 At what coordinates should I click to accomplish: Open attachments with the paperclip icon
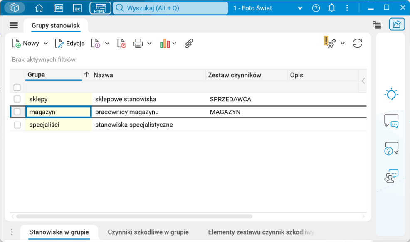click(188, 43)
